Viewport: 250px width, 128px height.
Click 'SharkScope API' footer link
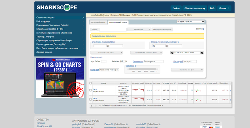[x=44, y=126]
